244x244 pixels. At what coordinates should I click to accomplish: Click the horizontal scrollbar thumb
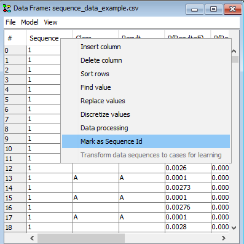81,238
